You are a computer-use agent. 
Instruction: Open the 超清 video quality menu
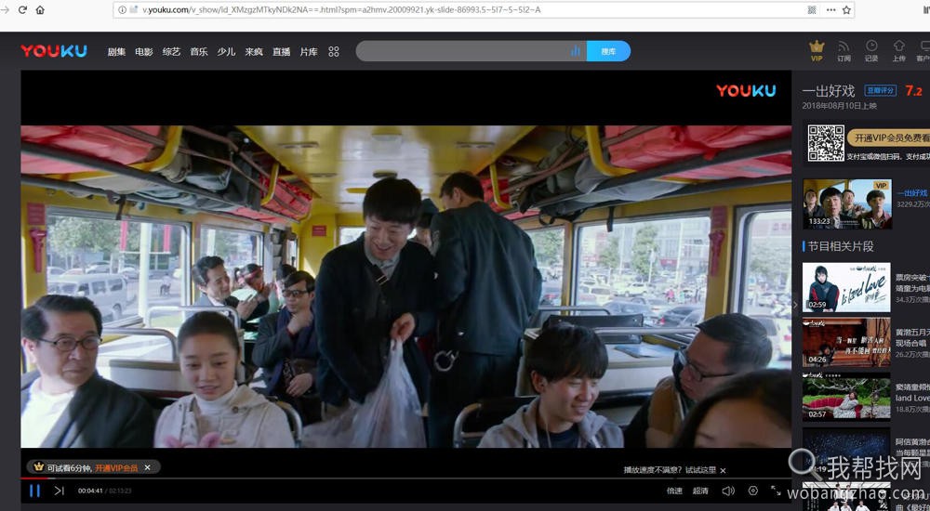pyautogui.click(x=700, y=491)
